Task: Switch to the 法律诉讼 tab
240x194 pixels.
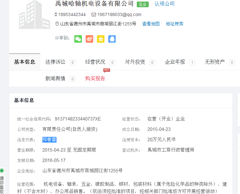Action: pos(56,62)
